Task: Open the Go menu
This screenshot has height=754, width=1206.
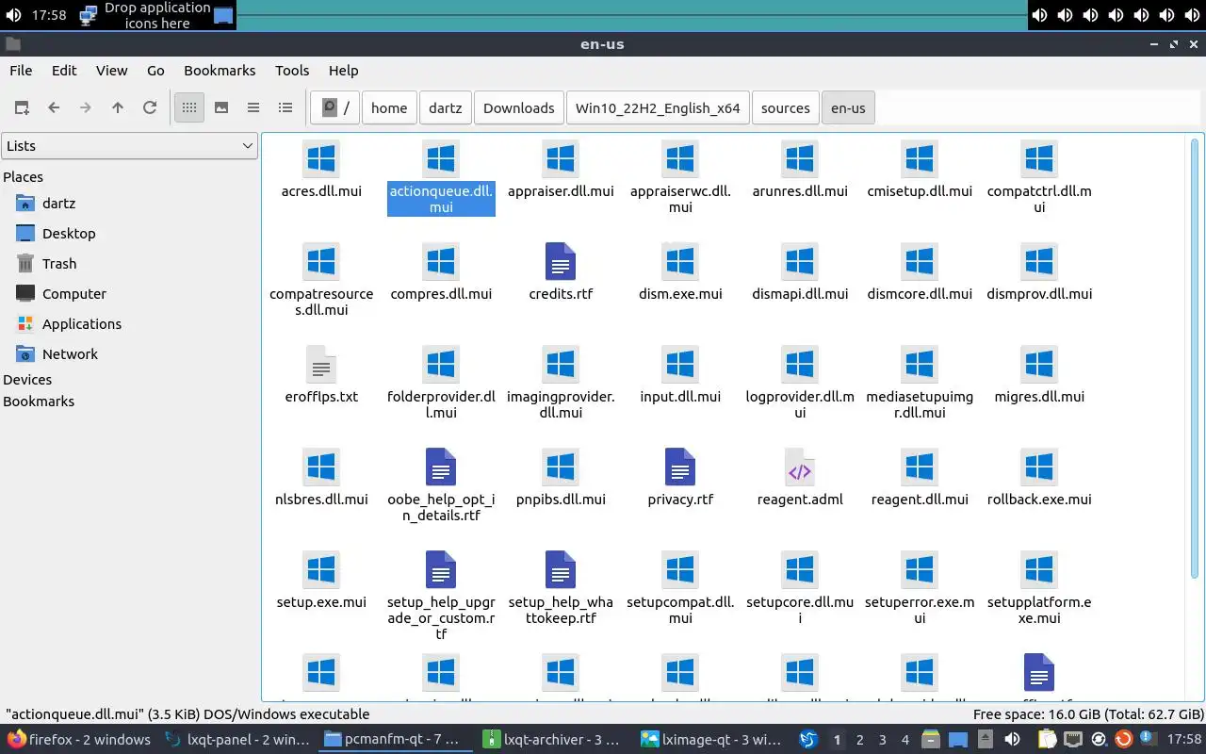Action: (x=155, y=70)
